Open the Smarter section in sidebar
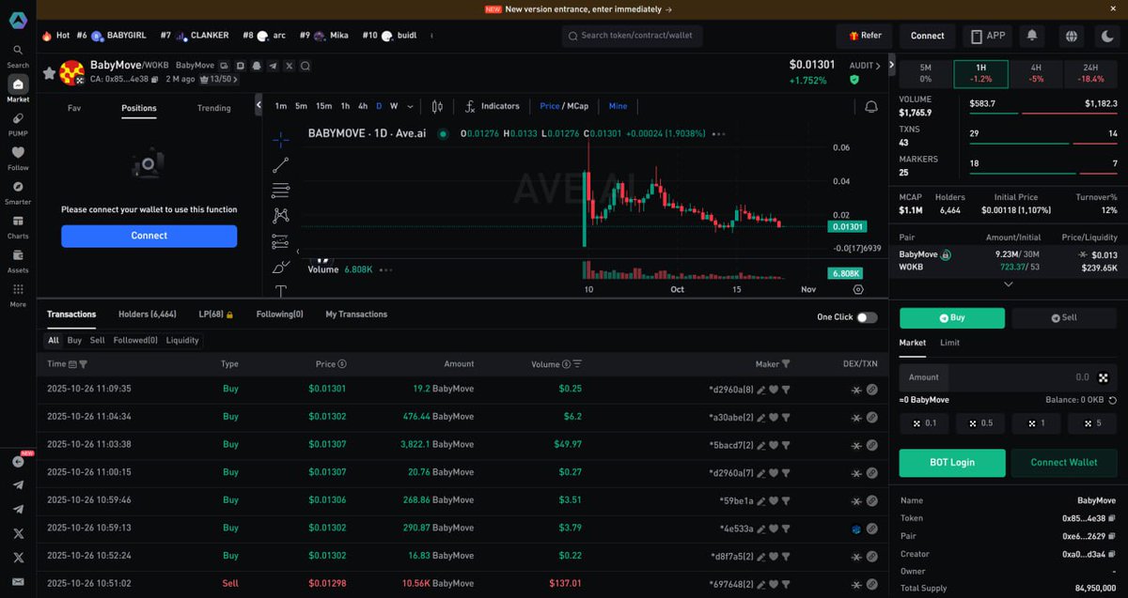 18,192
